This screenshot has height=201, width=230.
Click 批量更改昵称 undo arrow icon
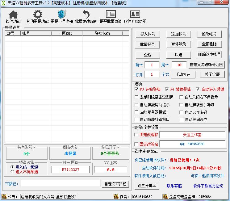86,14
